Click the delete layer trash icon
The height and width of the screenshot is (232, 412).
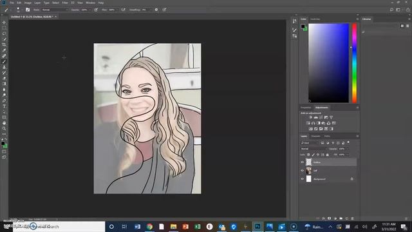click(352, 218)
